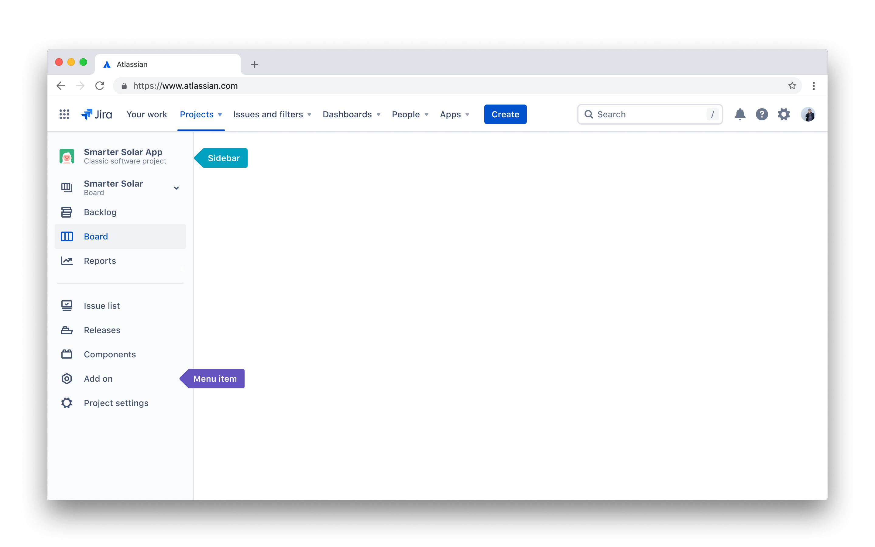Click the Board icon in sidebar
This screenshot has width=875, height=547.
tap(67, 236)
